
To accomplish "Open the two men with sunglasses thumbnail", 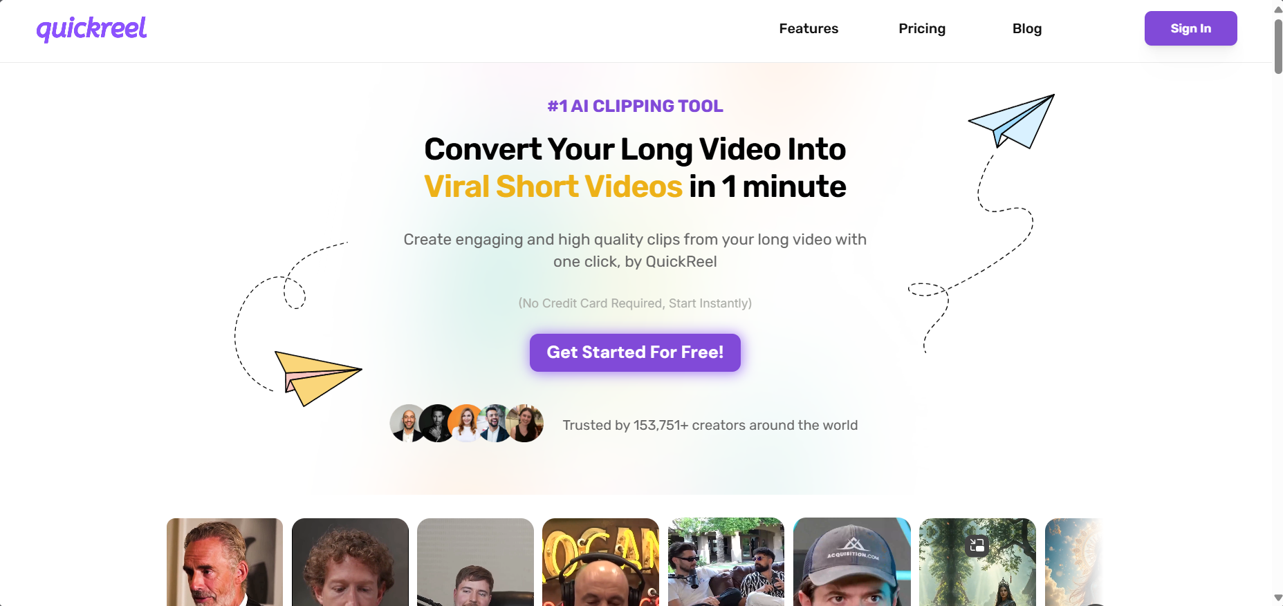I will (x=726, y=562).
